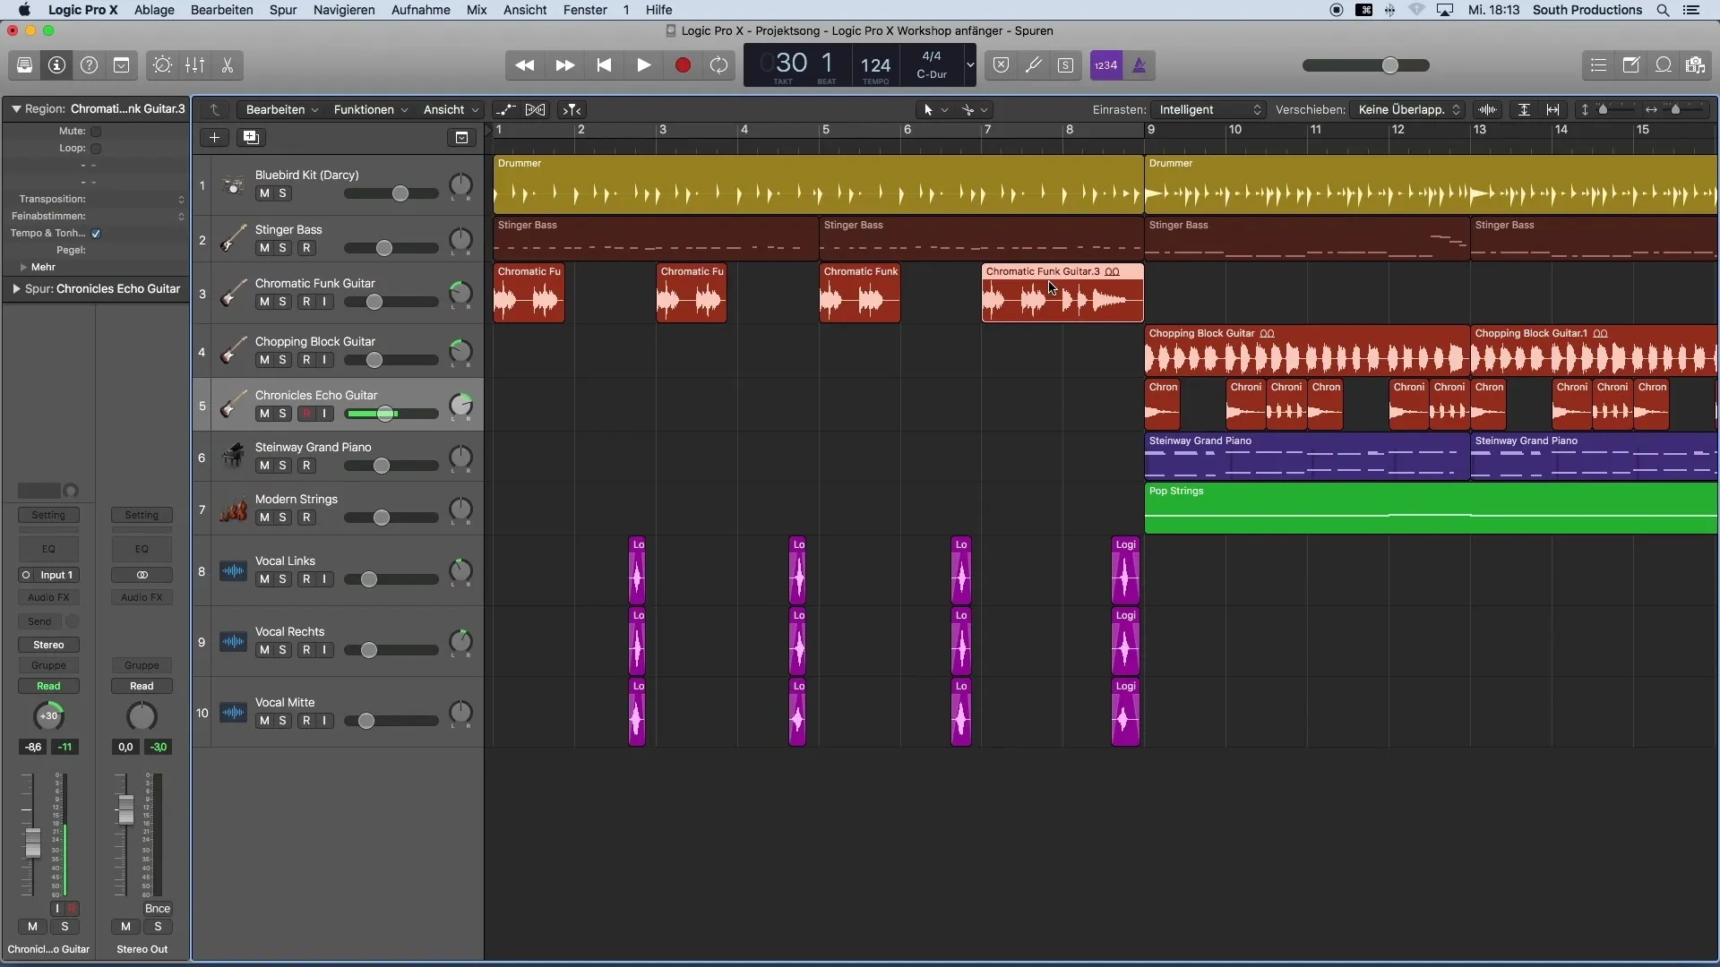Viewport: 1720px width, 967px height.
Task: Mute the Stinger Bass track
Action: point(264,248)
